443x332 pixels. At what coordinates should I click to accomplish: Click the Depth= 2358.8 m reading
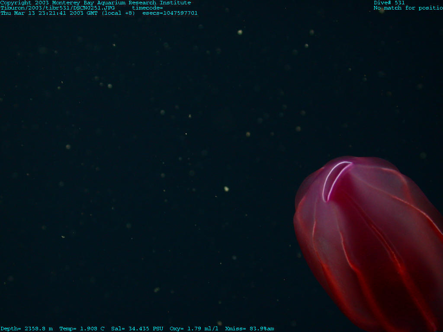[x=26, y=329]
